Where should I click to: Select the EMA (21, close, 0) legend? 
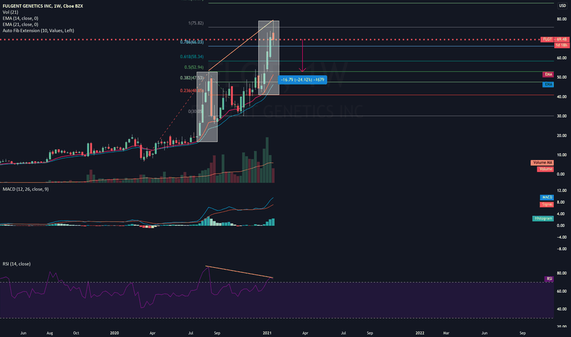point(20,25)
